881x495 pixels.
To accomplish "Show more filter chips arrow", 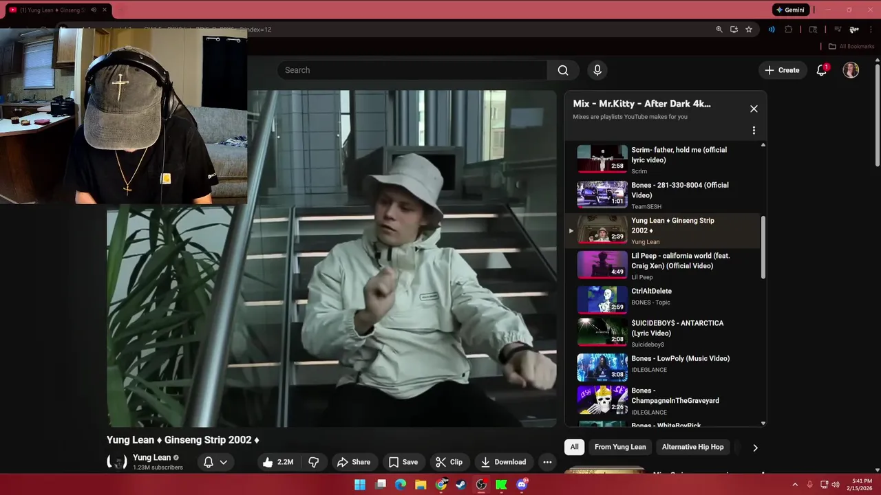I will [755, 448].
